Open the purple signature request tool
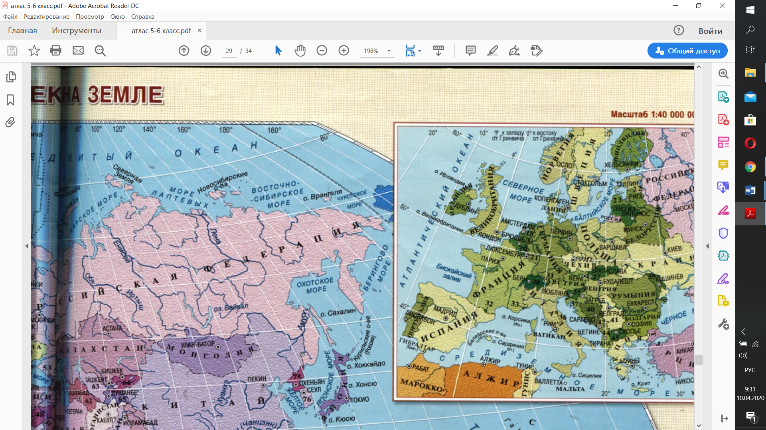The height and width of the screenshot is (430, 766). point(723,278)
